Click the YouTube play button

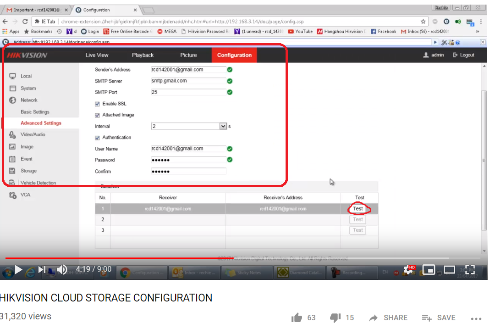18,269
